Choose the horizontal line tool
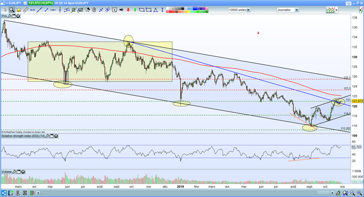This screenshot has height=197, width=364. pyautogui.click(x=54, y=10)
